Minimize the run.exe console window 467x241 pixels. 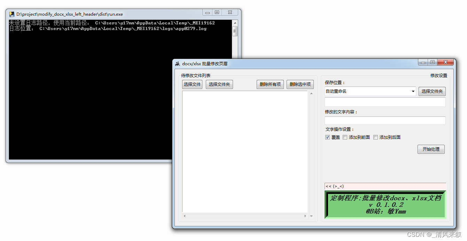pyautogui.click(x=208, y=13)
